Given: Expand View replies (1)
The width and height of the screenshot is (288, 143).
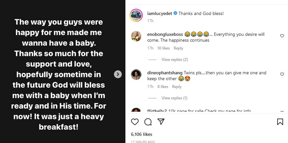Looking at the screenshot, I should [174, 98].
